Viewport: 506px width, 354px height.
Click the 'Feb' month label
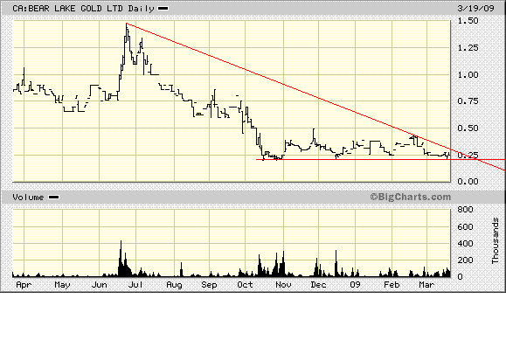coord(392,285)
